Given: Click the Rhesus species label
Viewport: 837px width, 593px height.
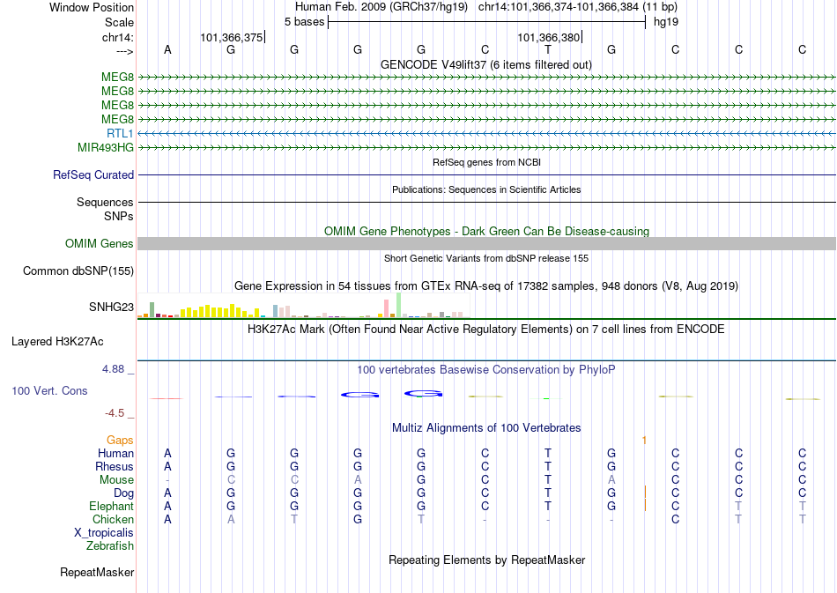Looking at the screenshot, I should click(115, 466).
